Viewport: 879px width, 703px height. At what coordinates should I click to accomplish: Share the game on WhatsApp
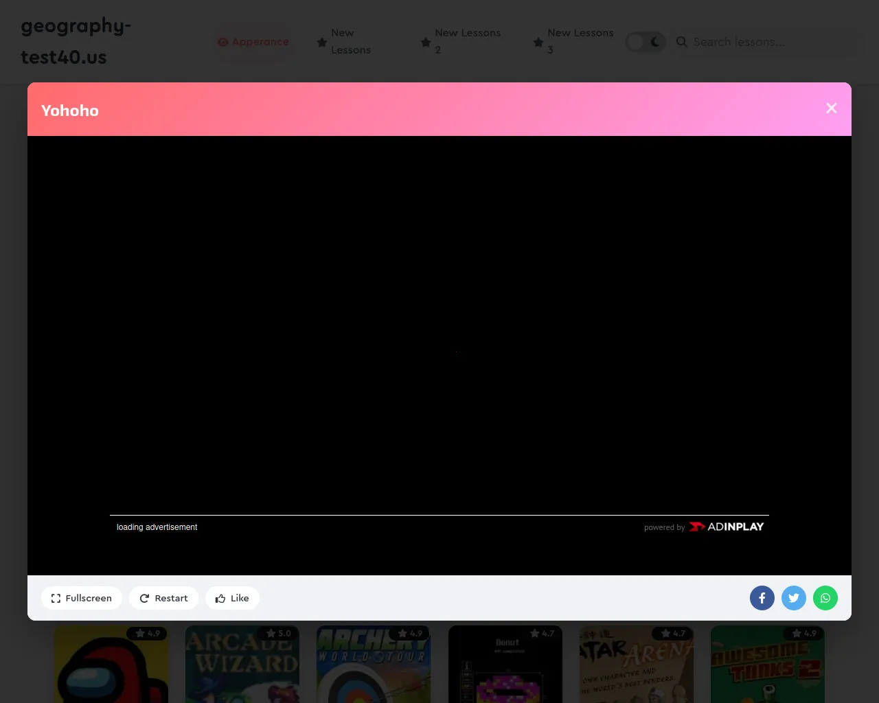tap(825, 598)
